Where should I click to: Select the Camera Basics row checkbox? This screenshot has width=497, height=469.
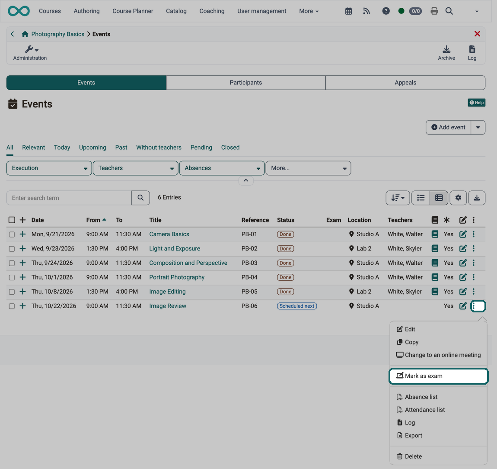[12, 234]
